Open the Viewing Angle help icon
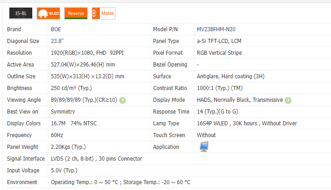Image resolution: width=331 pixels, height=190 pixels. coord(123,100)
